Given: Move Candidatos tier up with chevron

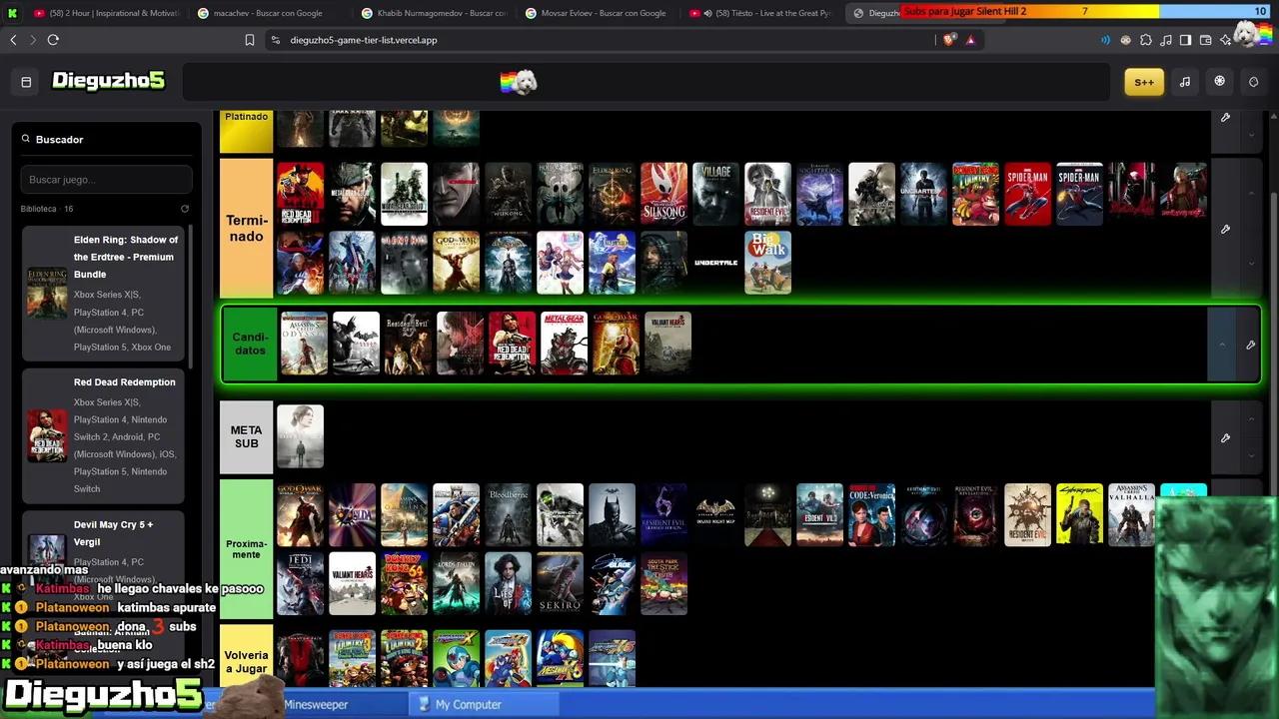Looking at the screenshot, I should point(1221,345).
